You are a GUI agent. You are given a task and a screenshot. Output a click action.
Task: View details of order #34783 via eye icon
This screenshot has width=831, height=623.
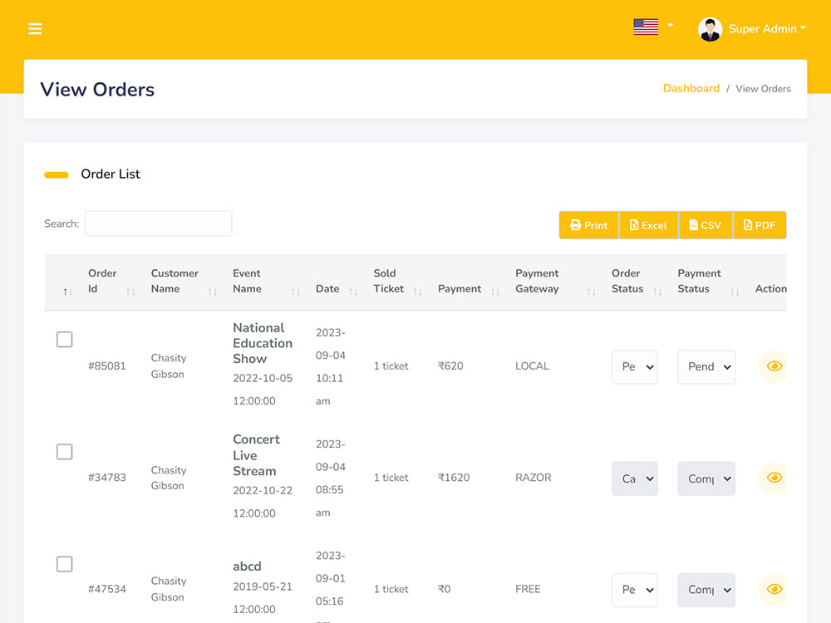pos(774,478)
